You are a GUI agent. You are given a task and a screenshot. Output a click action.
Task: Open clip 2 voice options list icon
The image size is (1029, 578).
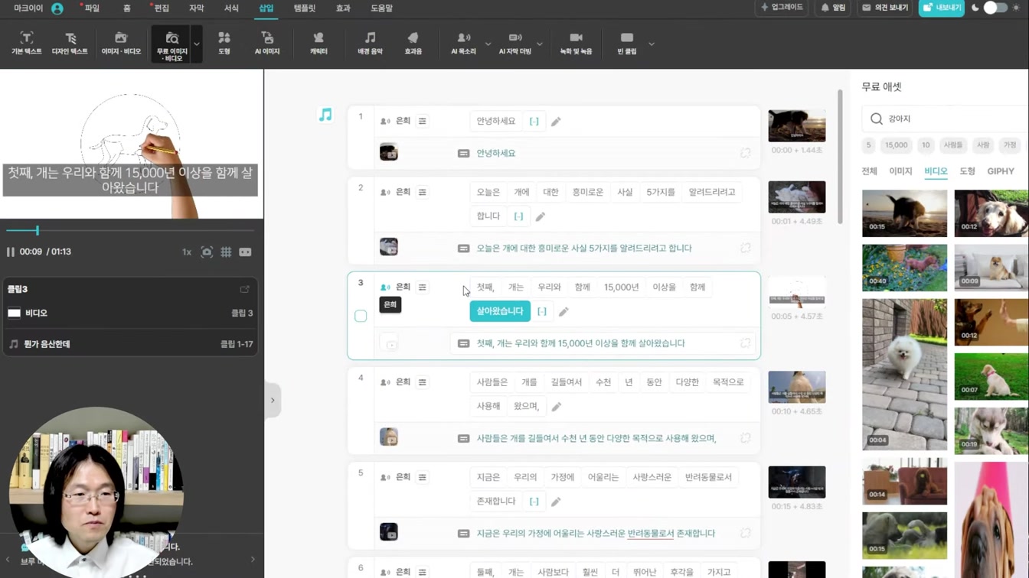click(423, 192)
